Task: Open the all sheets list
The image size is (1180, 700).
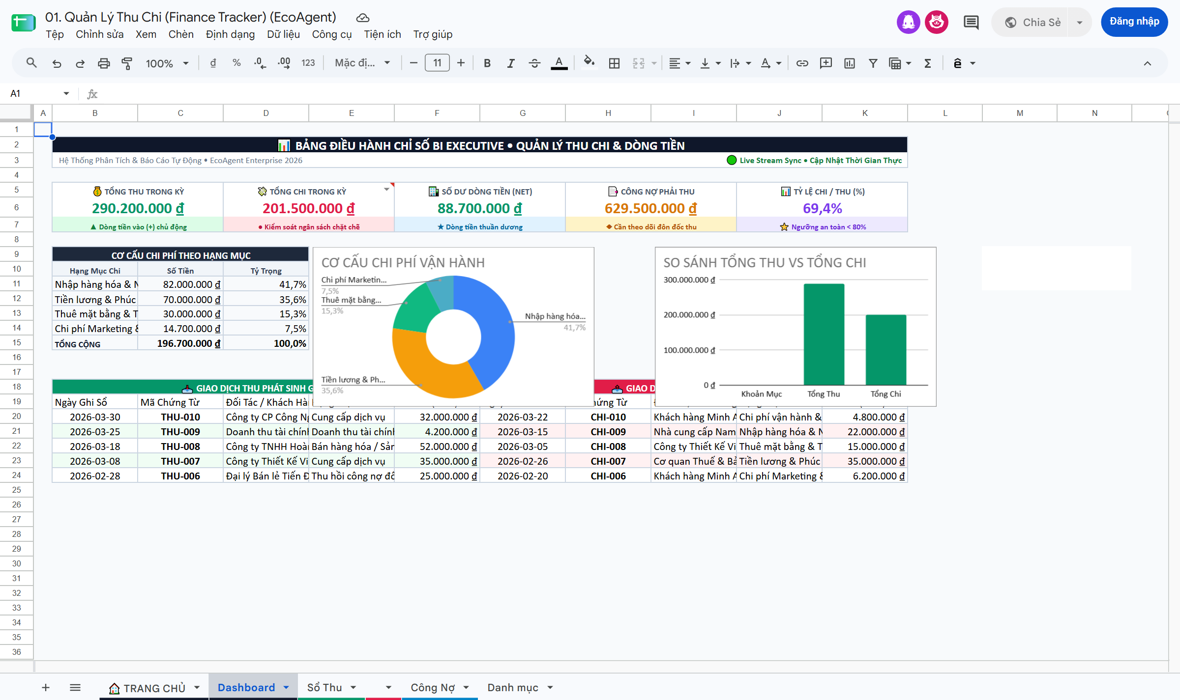Action: (x=75, y=687)
